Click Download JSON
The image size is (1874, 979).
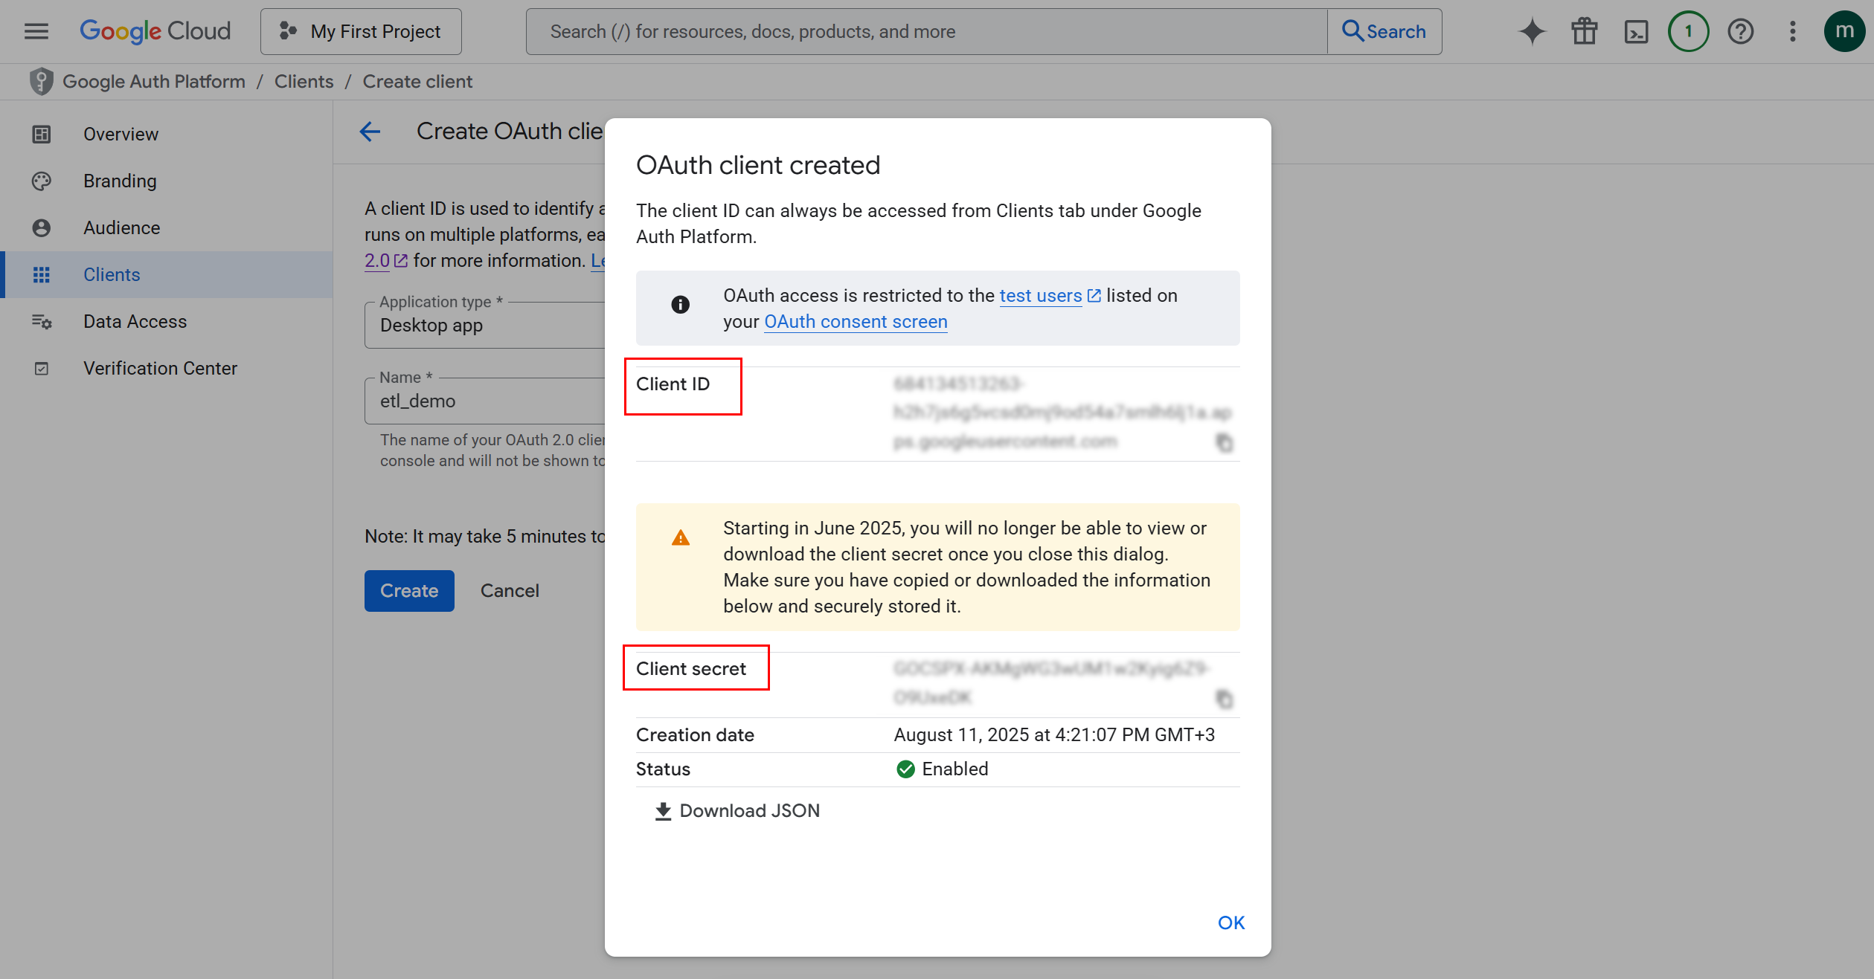click(x=736, y=810)
